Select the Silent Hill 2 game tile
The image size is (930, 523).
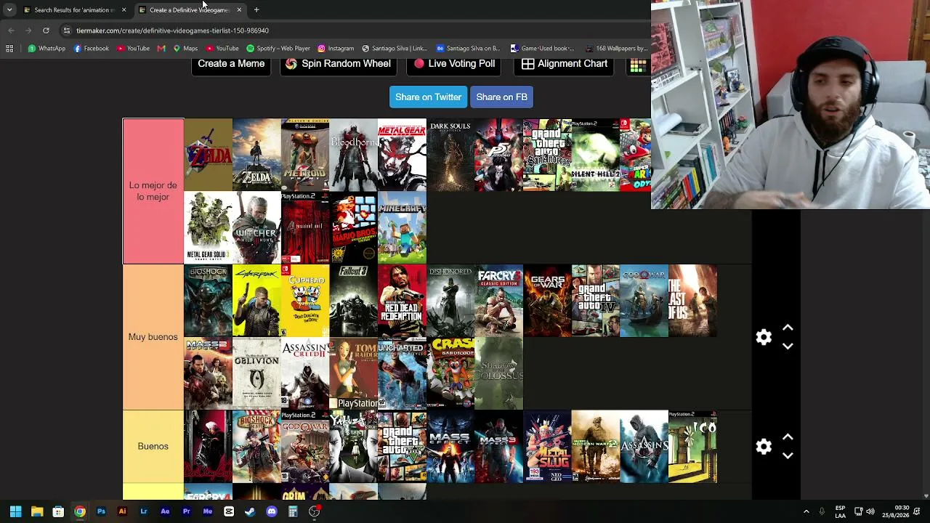pyautogui.click(x=596, y=155)
